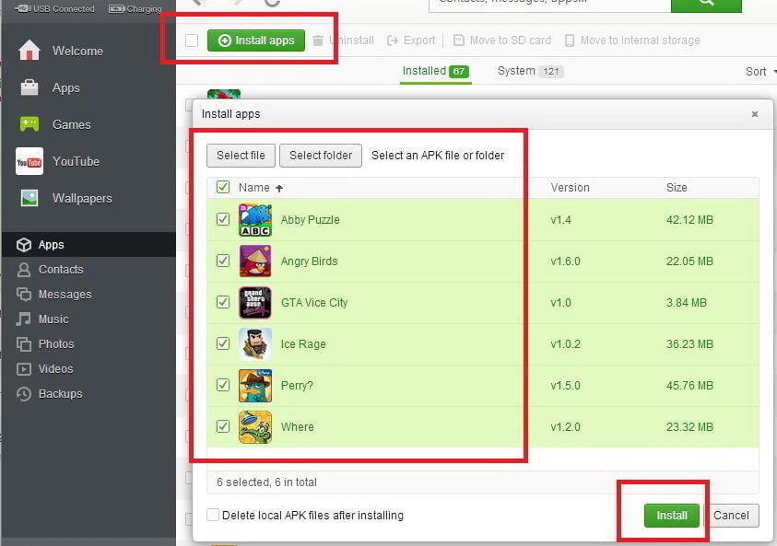777x546 pixels.
Task: Click the Size column header
Action: 677,188
